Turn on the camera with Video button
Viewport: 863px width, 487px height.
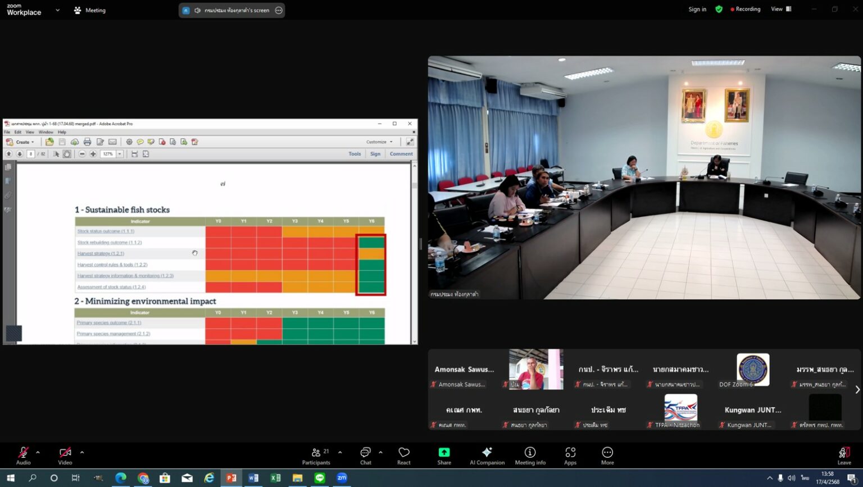click(x=65, y=456)
